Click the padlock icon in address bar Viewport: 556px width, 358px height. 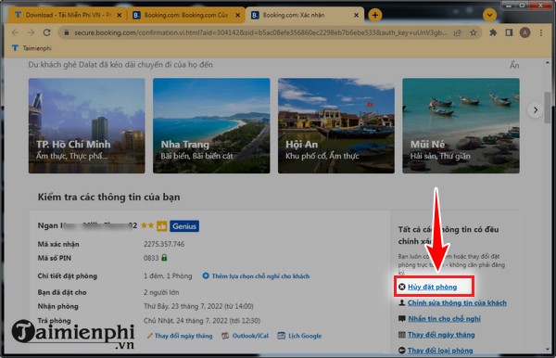[67, 32]
